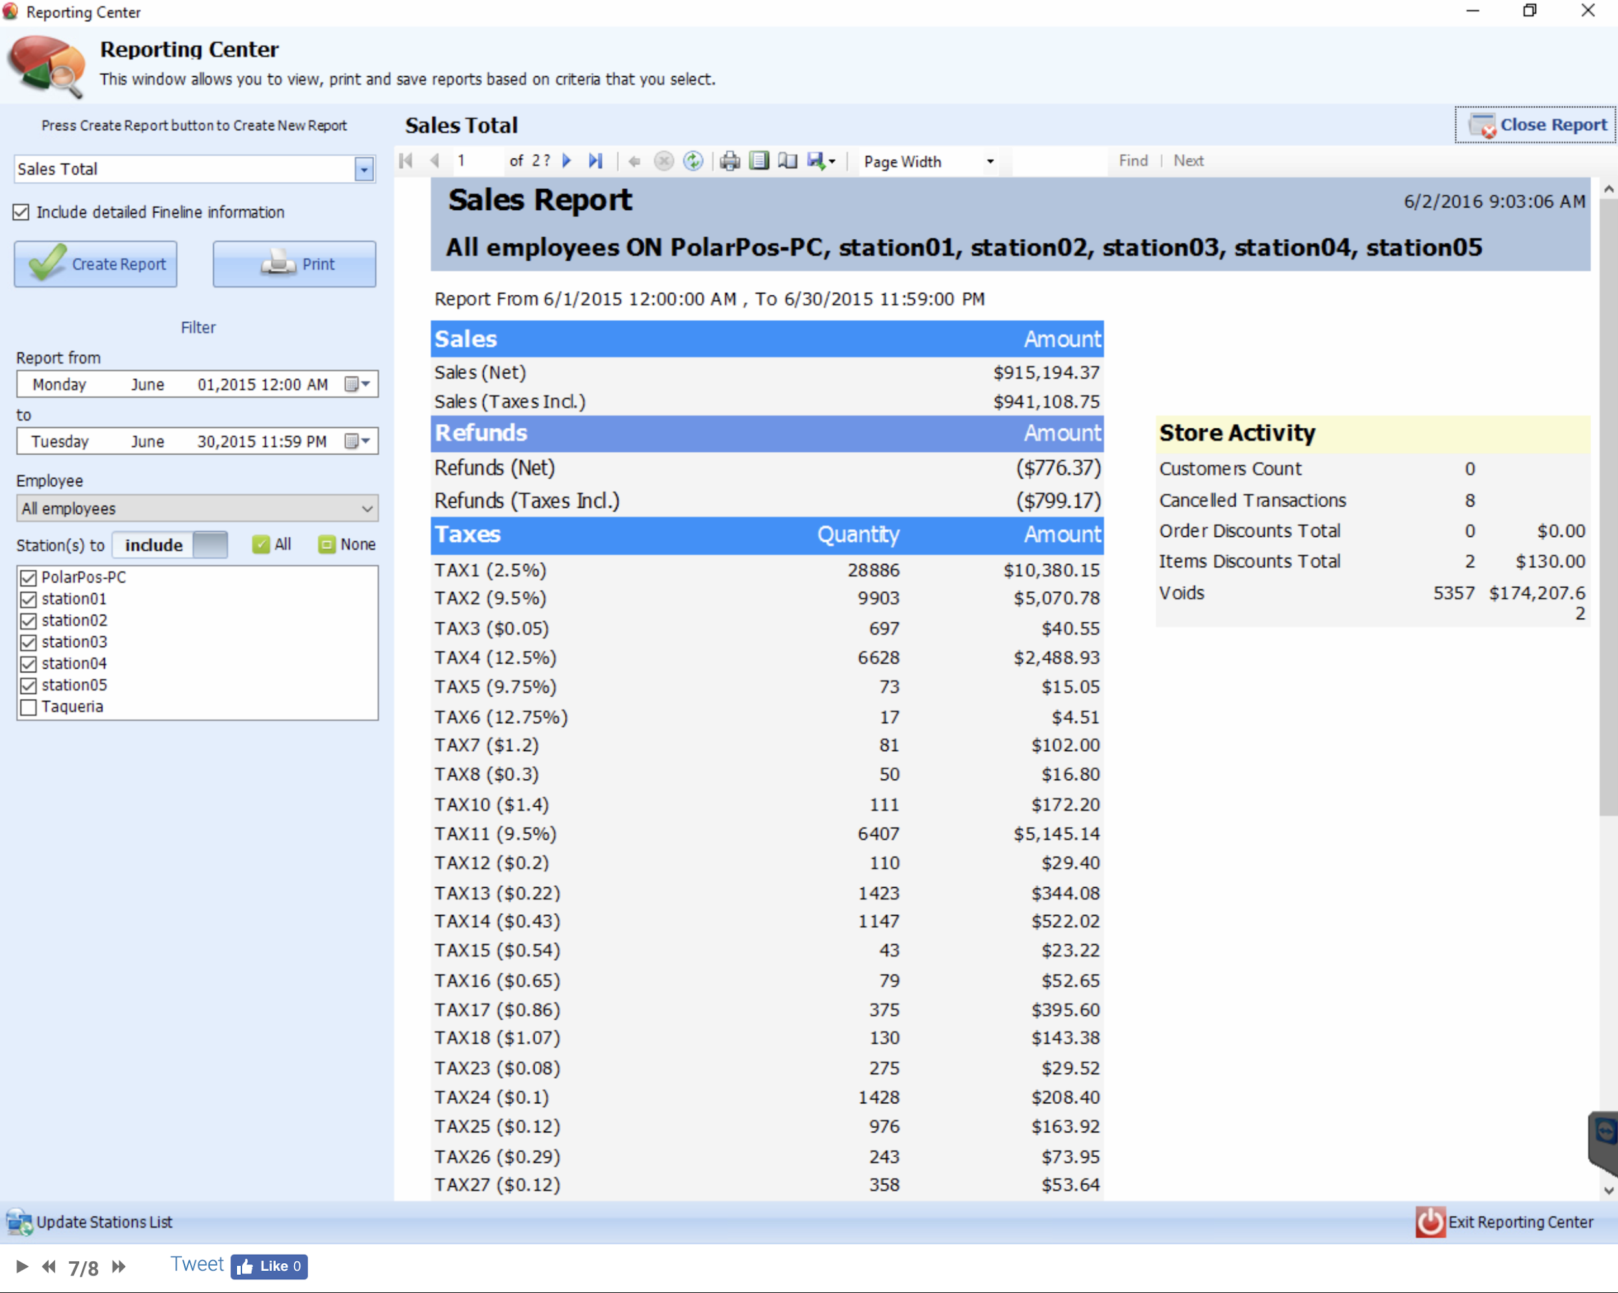Uncheck station05
The image size is (1618, 1293).
29,686
